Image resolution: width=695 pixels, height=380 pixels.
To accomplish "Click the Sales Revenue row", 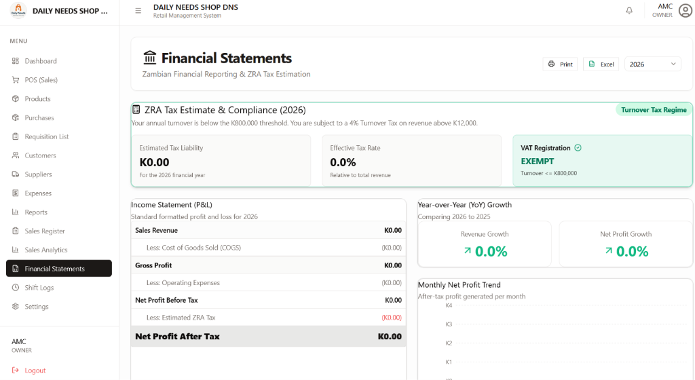I will 269,230.
